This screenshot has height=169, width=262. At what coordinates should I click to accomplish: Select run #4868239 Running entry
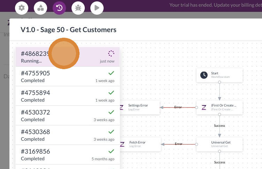pos(68,57)
